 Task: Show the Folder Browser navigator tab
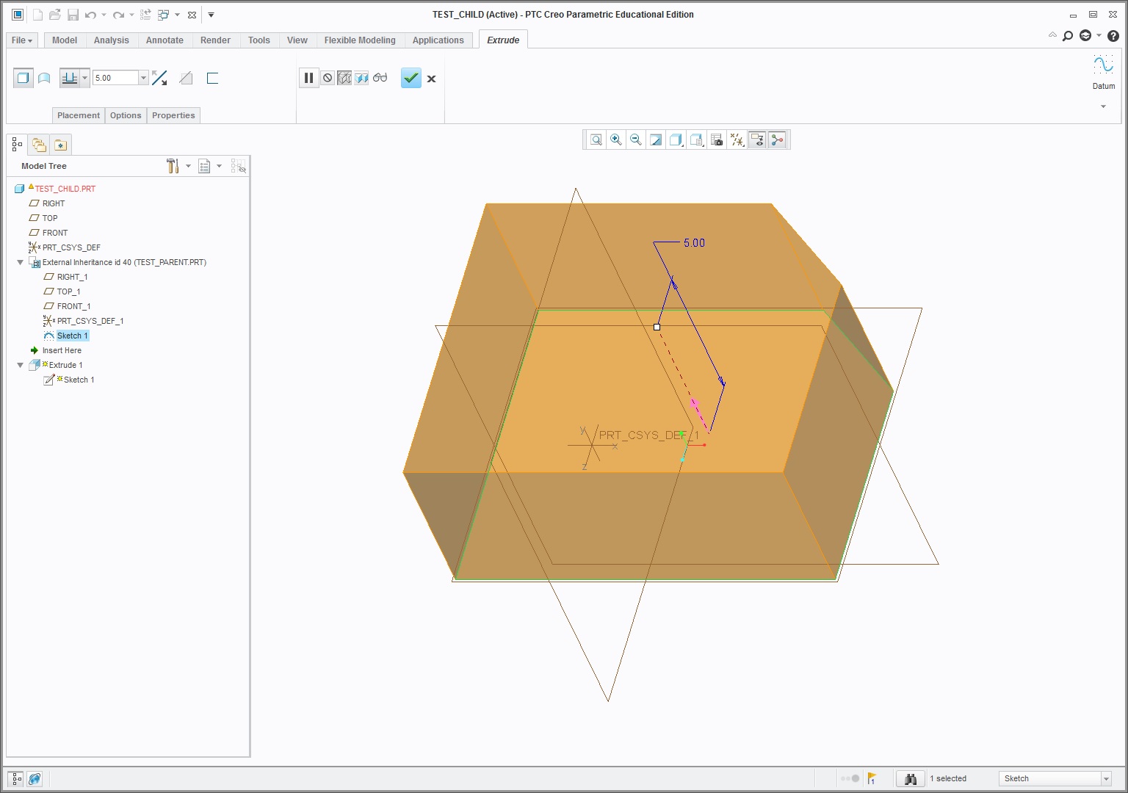point(39,145)
